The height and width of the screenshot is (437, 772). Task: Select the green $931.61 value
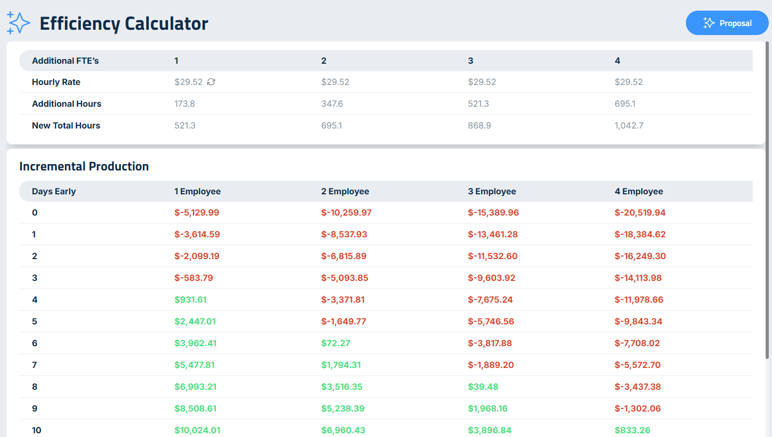[190, 299]
